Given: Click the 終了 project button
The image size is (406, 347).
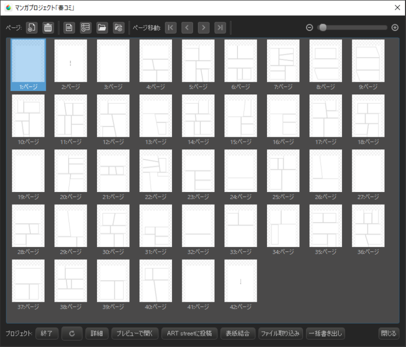Looking at the screenshot, I should (x=47, y=333).
